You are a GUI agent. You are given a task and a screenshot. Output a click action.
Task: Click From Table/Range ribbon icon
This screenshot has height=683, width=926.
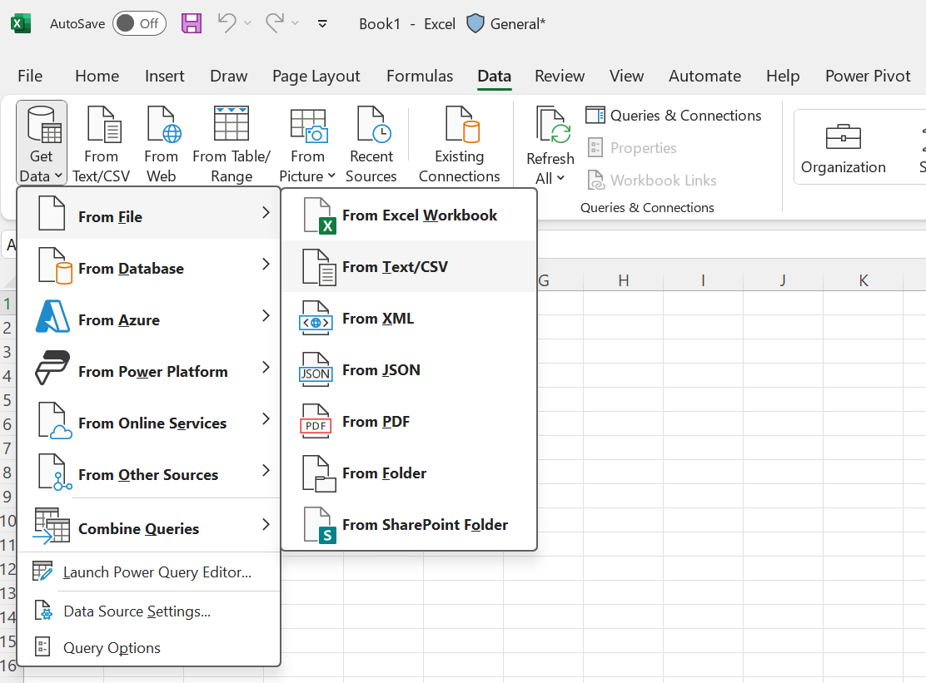point(231,143)
